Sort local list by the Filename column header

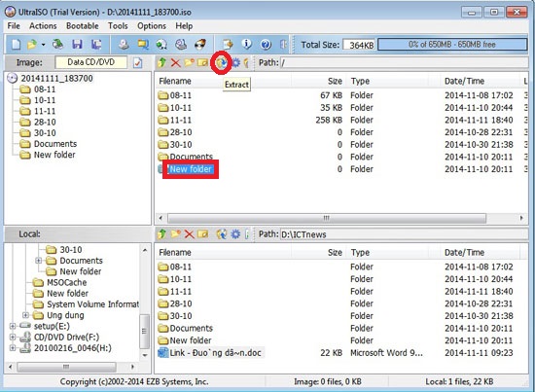point(224,253)
